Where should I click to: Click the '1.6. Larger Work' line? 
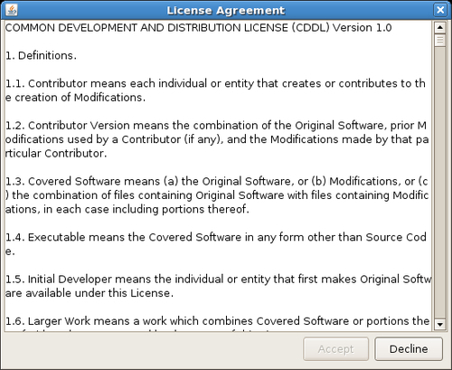click(x=217, y=321)
